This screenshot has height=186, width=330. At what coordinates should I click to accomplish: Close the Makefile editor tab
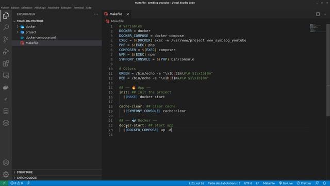pos(128,14)
